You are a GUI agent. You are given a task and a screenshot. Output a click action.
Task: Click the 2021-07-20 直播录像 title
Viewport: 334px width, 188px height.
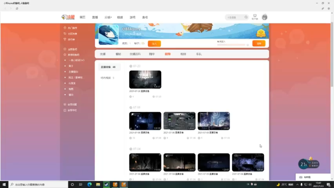coord(139,91)
